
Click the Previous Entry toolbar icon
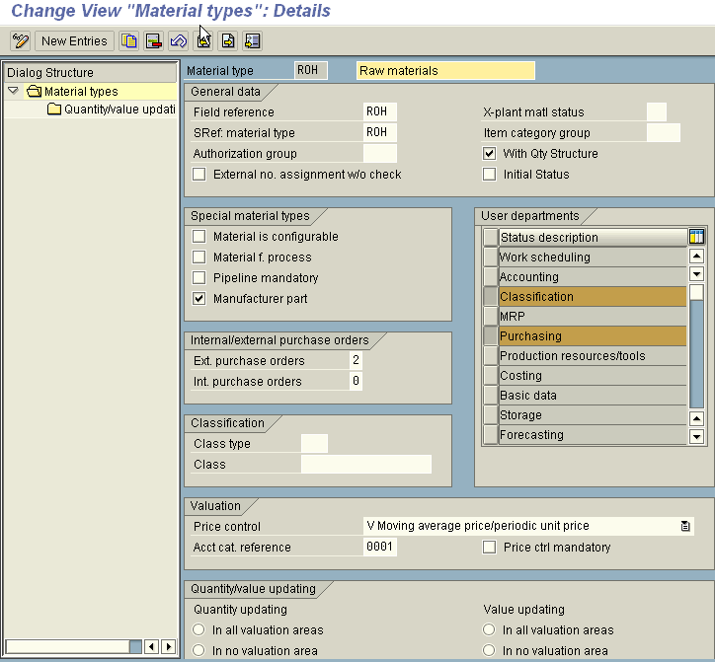pyautogui.click(x=203, y=41)
